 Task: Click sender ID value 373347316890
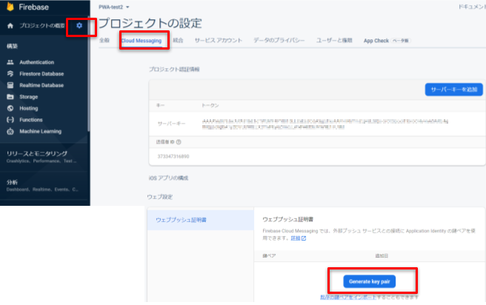173,156
